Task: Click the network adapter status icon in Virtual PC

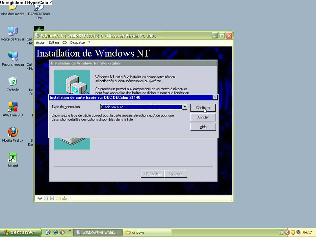Action: (x=64, y=198)
